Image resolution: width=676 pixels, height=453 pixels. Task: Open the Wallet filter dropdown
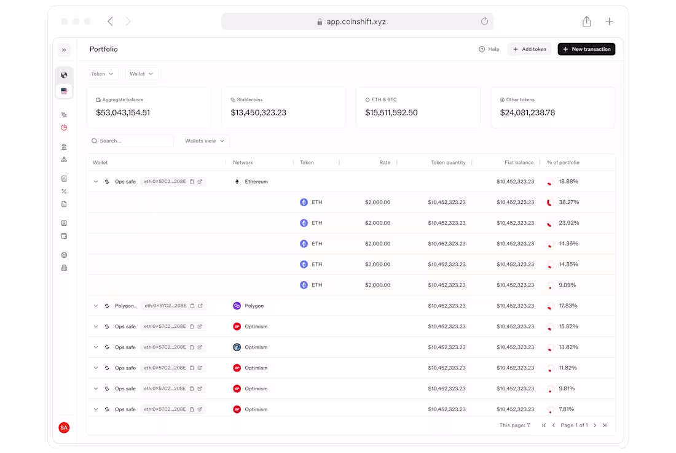click(x=141, y=73)
